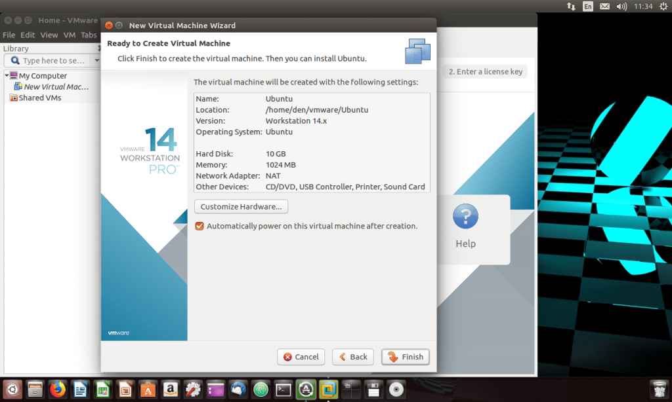Select My Computer in Library tree
This screenshot has width=672, height=402.
click(43, 76)
